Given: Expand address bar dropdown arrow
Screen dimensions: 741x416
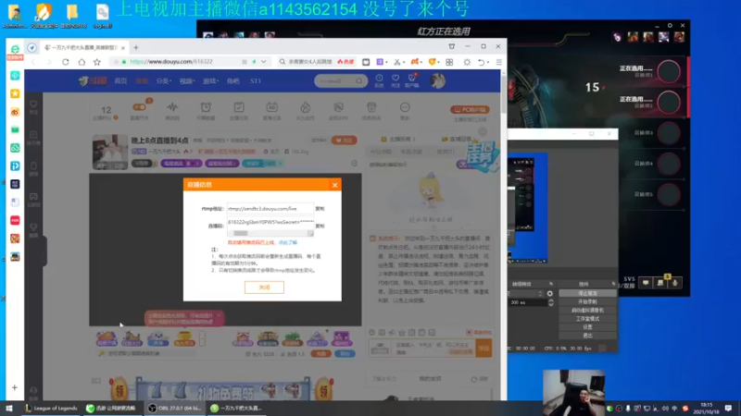Looking at the screenshot, I should coord(264,62).
